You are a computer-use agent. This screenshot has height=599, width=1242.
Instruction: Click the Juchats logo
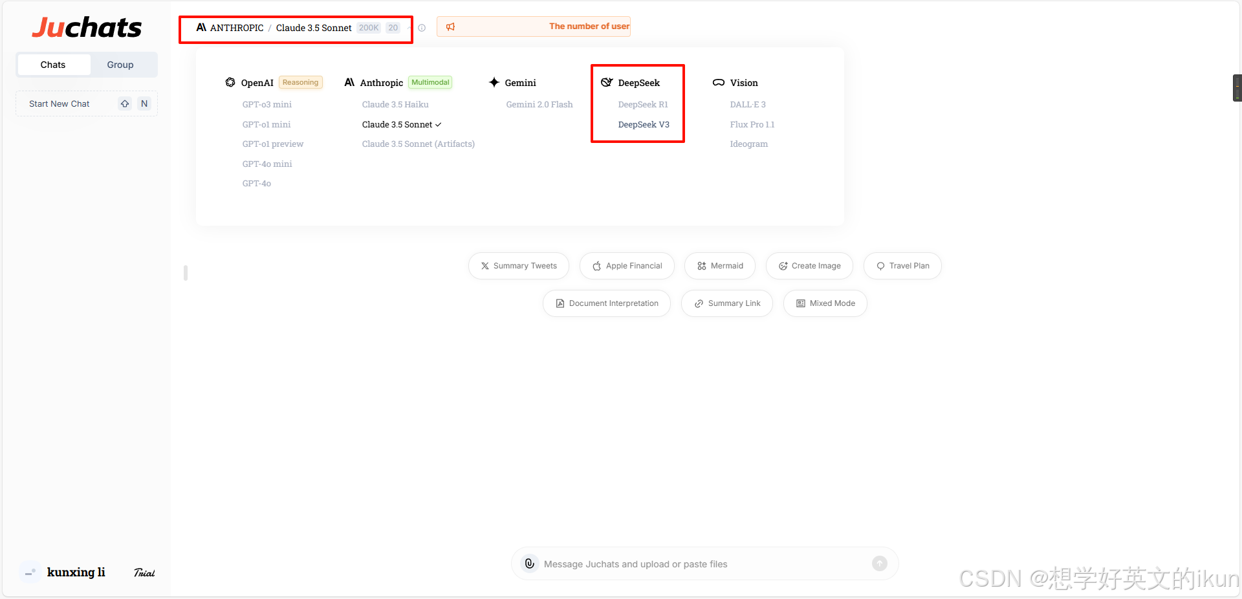pyautogui.click(x=87, y=28)
